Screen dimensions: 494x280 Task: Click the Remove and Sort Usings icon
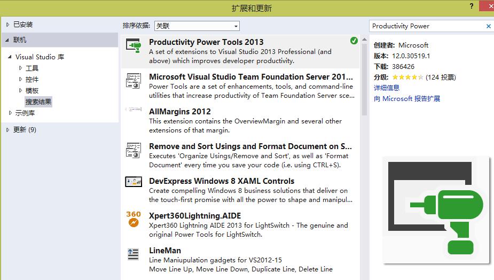point(134,150)
